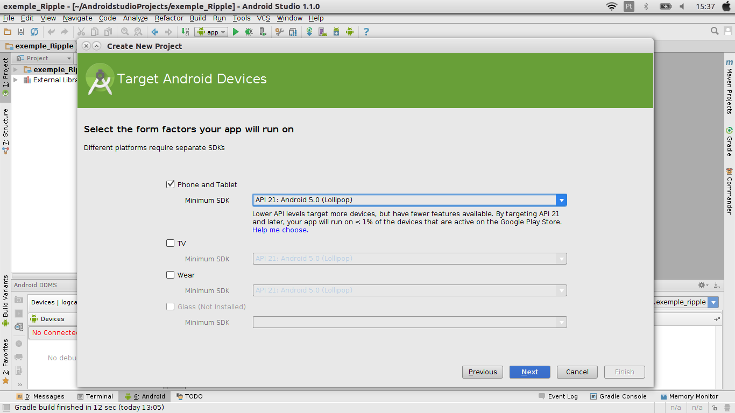Click the screen capture camera icon in DDMS
Image resolution: width=735 pixels, height=413 pixels.
19,300
